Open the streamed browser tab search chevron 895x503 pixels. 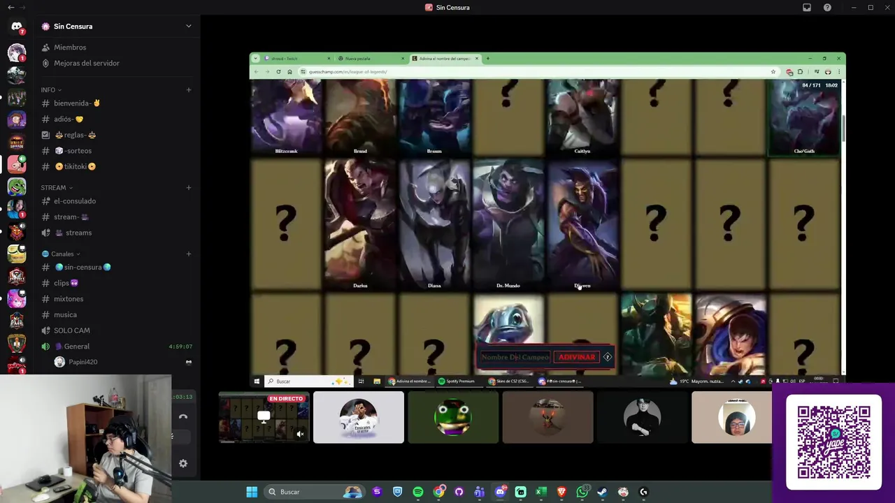[x=256, y=59]
